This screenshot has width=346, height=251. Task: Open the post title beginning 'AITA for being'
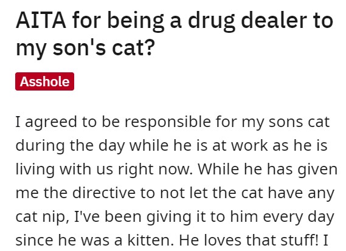(175, 34)
